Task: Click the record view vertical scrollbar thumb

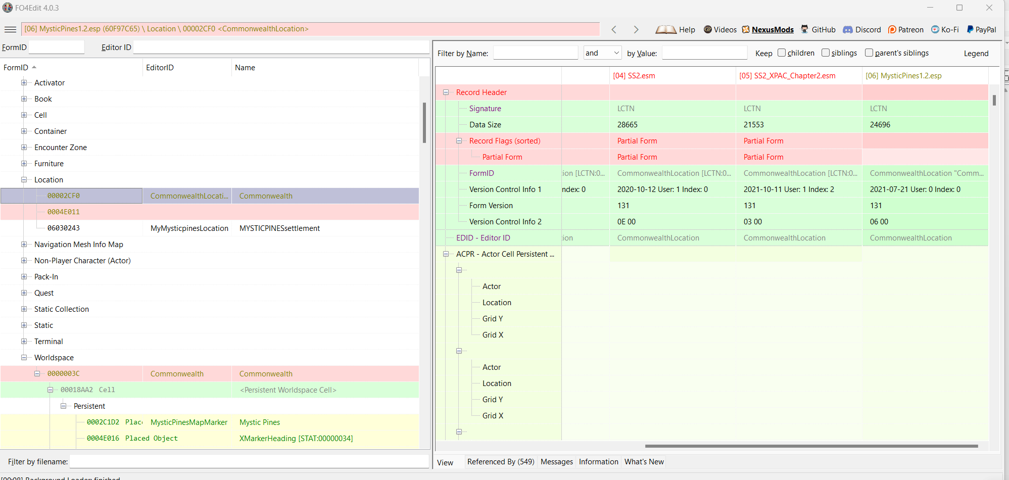Action: [x=994, y=100]
